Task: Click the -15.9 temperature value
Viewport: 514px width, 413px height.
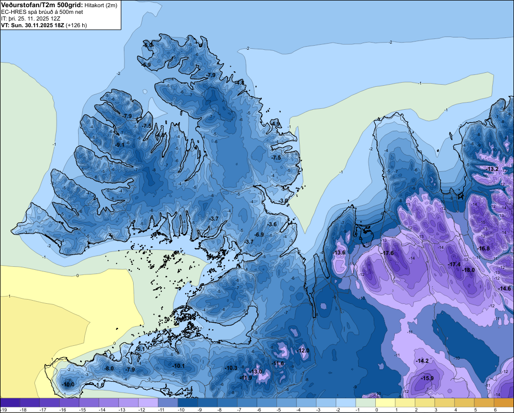Action: 428,378
